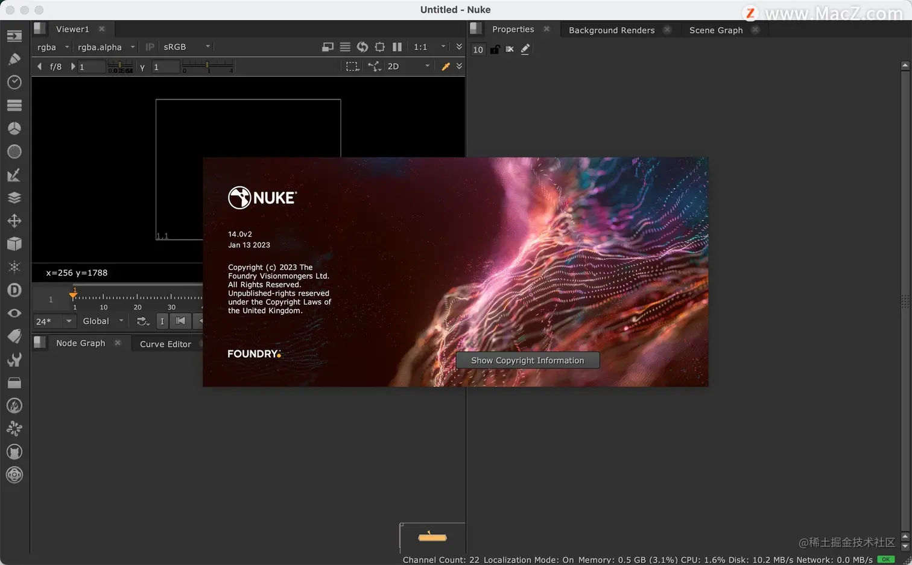Image resolution: width=912 pixels, height=565 pixels.
Task: Open the MetaData nodes tag icon
Action: click(x=14, y=336)
